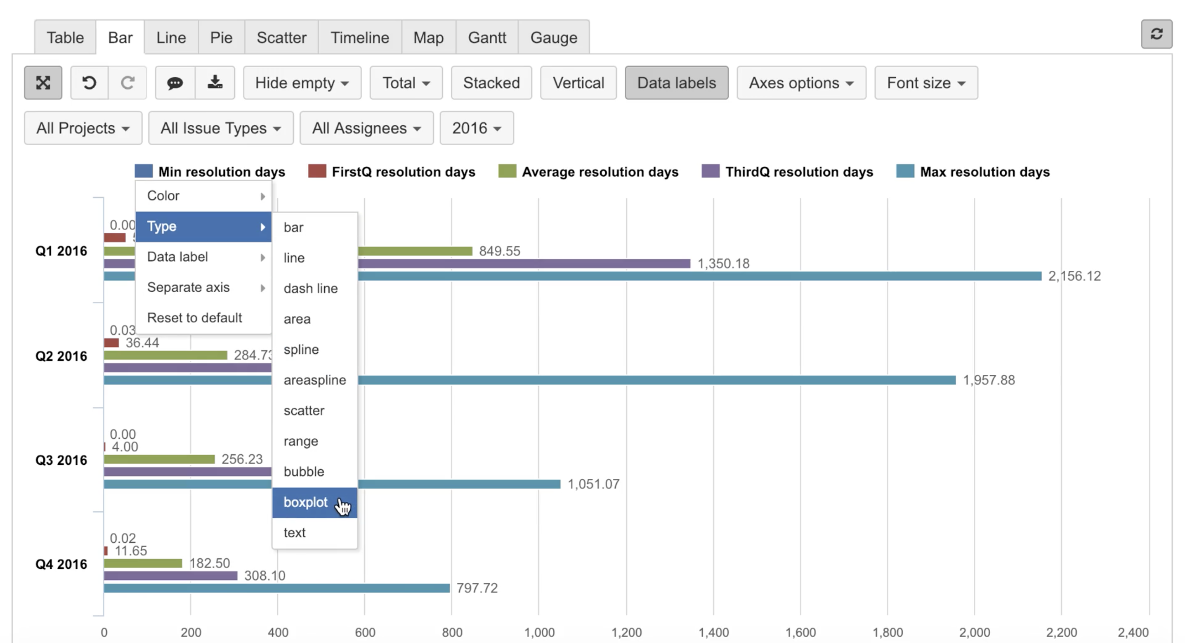Click the fullscreen expand icon
The image size is (1185, 643).
[43, 83]
